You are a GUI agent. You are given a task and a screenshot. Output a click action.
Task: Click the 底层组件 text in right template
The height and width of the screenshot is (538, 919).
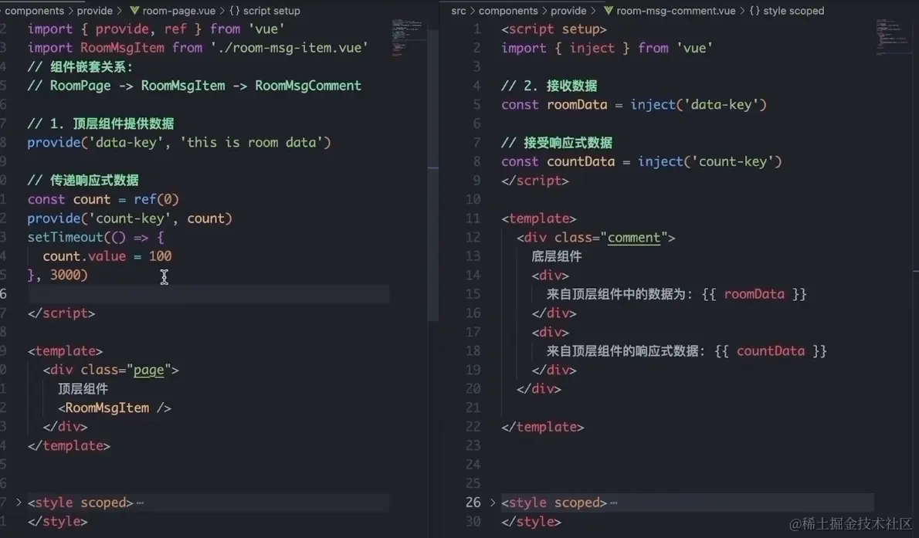pyautogui.click(x=557, y=256)
